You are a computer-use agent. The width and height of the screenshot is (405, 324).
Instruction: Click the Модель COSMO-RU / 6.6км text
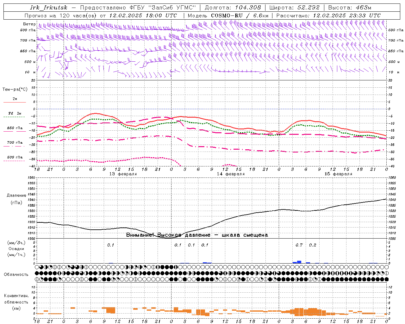tap(228, 16)
